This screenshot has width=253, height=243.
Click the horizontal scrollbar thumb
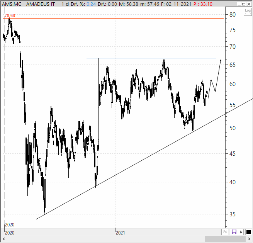[226, 239]
